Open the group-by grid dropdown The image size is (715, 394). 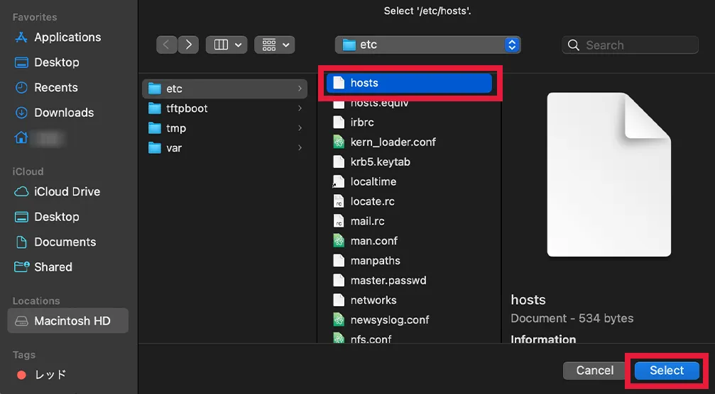tap(275, 45)
